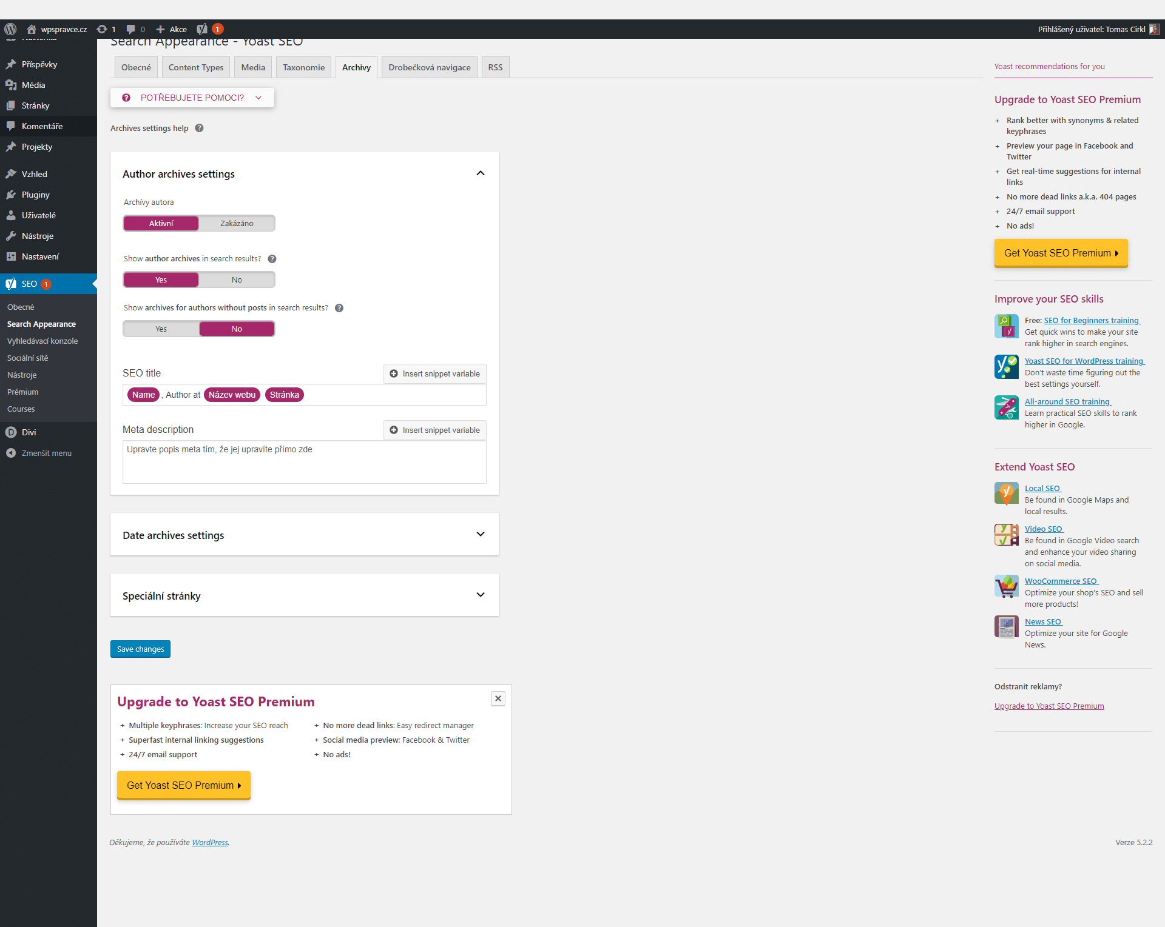
Task: Click the Stránka variable tag in SEO title
Action: (285, 395)
